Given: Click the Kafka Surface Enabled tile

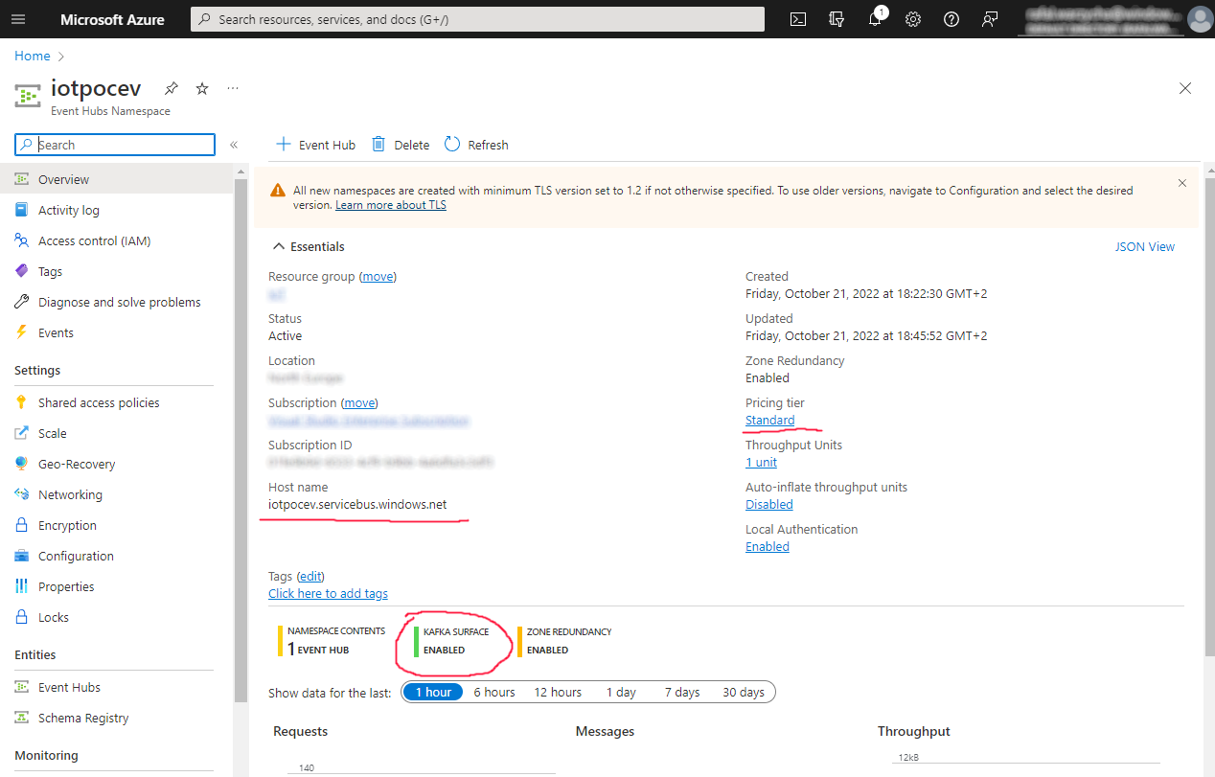Looking at the screenshot, I should [x=451, y=641].
